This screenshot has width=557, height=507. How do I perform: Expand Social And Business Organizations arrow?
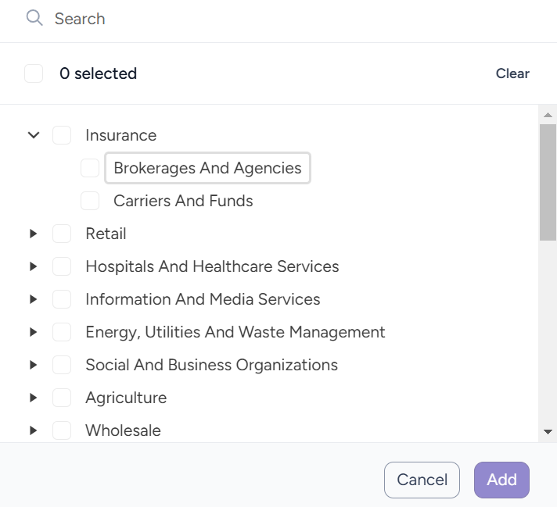tap(34, 365)
